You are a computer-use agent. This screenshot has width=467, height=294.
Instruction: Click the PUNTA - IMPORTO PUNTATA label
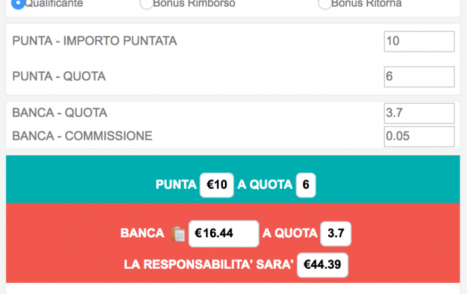[95, 41]
